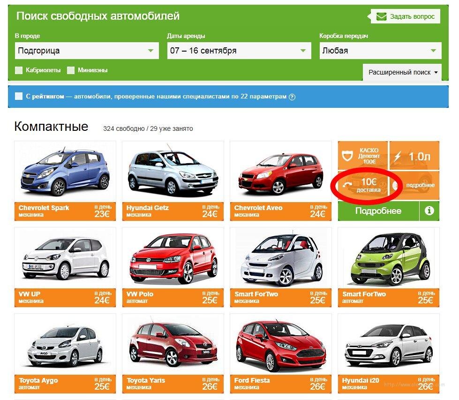Image resolution: width=459 pixels, height=400 pixels.
Task: Click the КАСКО shield icon tile
Action: [x=363, y=156]
